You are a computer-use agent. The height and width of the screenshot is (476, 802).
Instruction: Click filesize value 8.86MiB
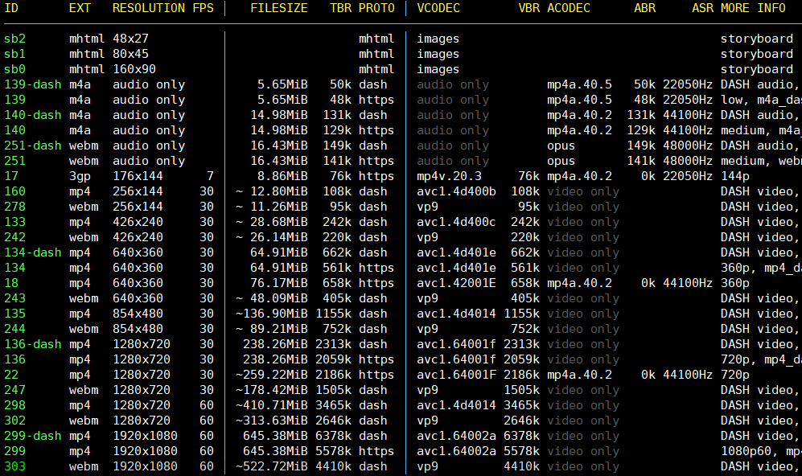tap(282, 176)
